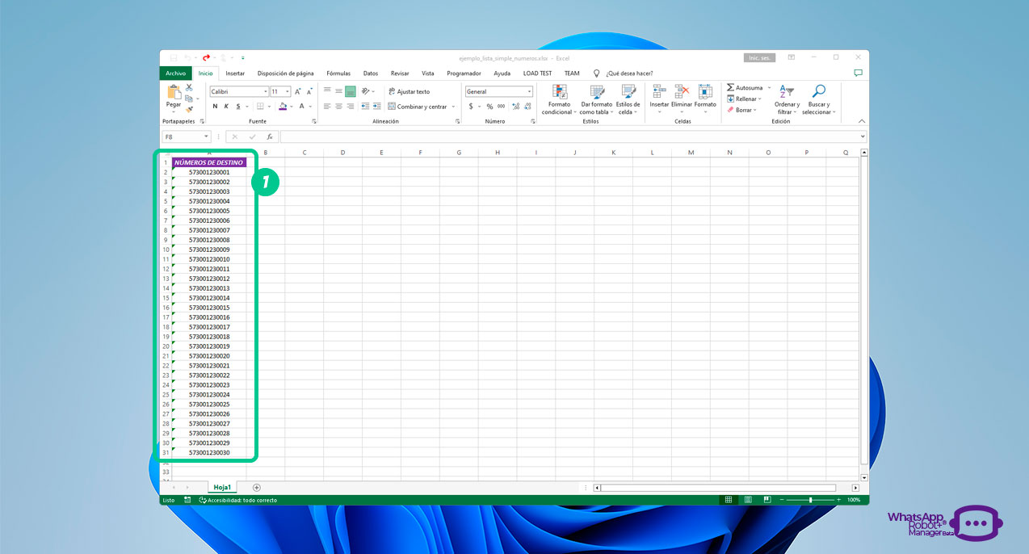1029x554 pixels.
Task: Click the insert function fx icon
Action: (x=270, y=137)
